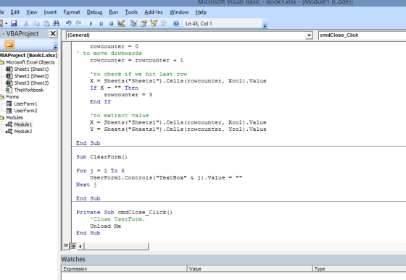The width and height of the screenshot is (406, 280).
Task: Select Sheet3 (Sheet3) in project tree
Action: tap(31, 82)
